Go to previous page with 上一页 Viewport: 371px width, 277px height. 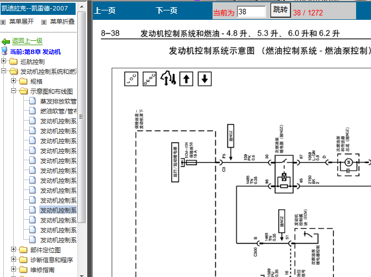tap(105, 10)
